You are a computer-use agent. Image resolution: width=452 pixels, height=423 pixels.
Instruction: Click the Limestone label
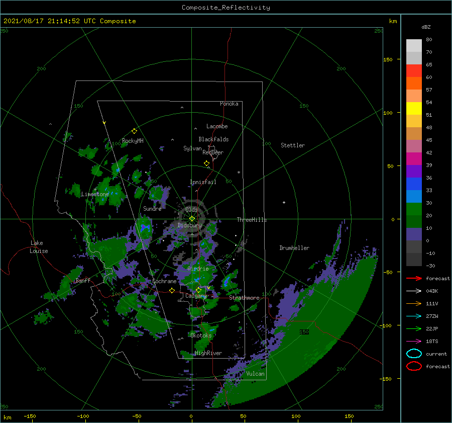pyautogui.click(x=95, y=194)
